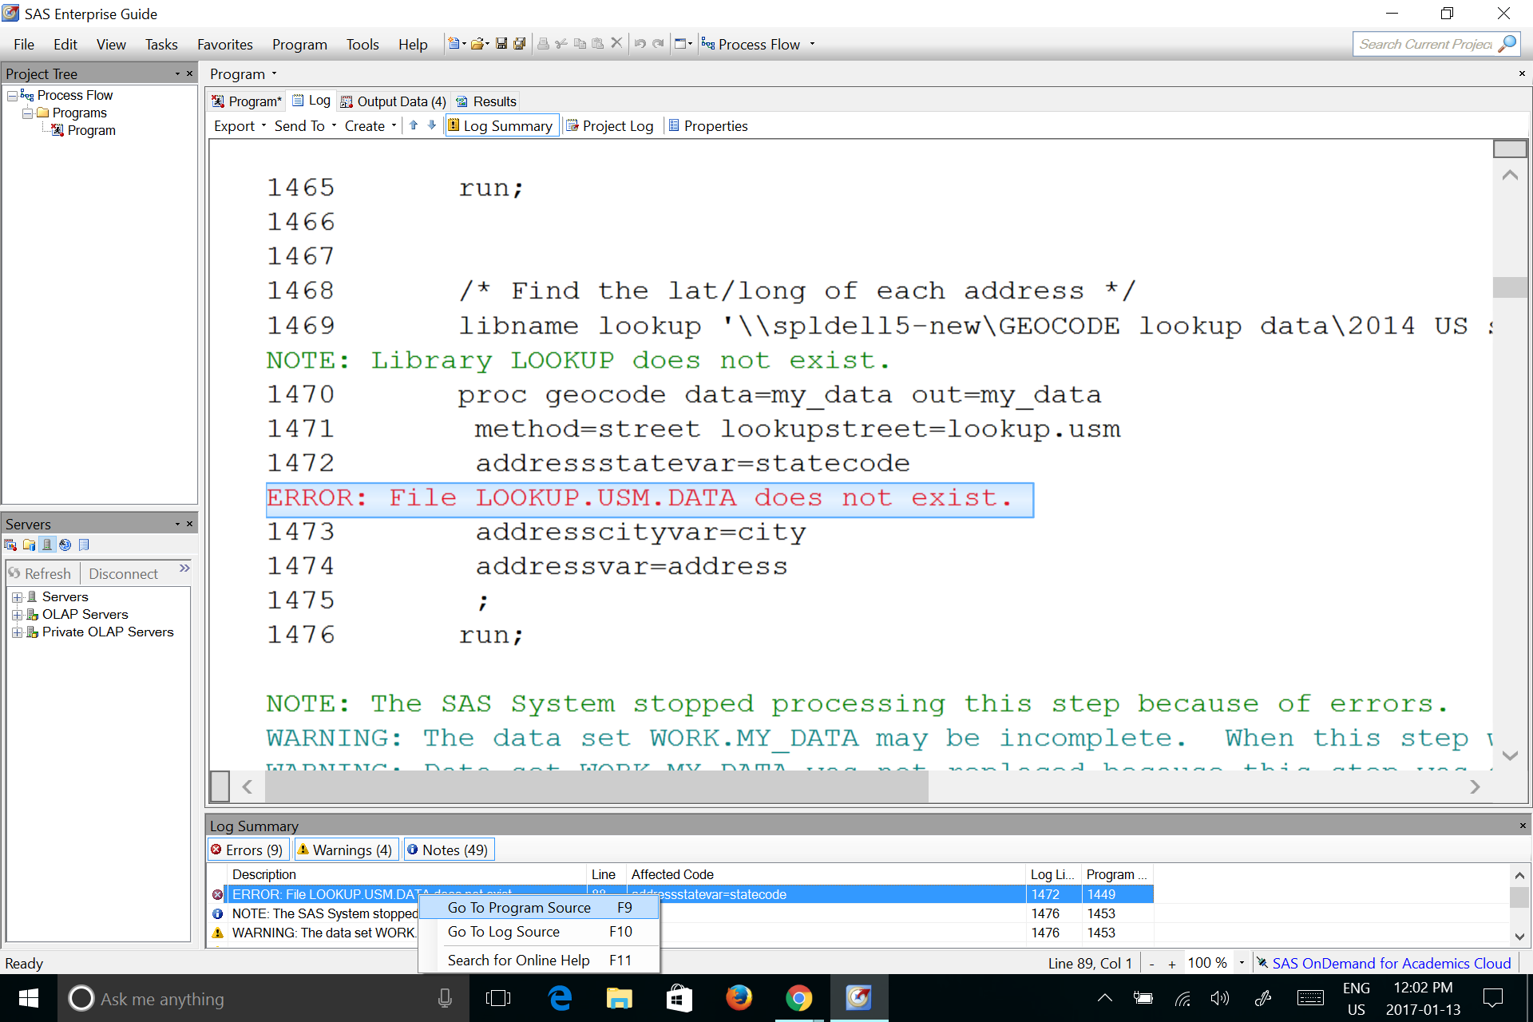Click the SAS OnDemand for Academics Cloud link

[1390, 963]
